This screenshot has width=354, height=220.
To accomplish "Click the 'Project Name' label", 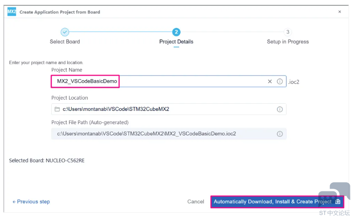I will pos(67,70).
